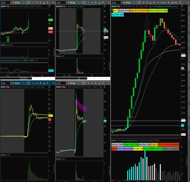Expand the symbol dropdown in the right QCOM 2 D 2m chart
The height and width of the screenshot is (182, 190).
point(122,3)
